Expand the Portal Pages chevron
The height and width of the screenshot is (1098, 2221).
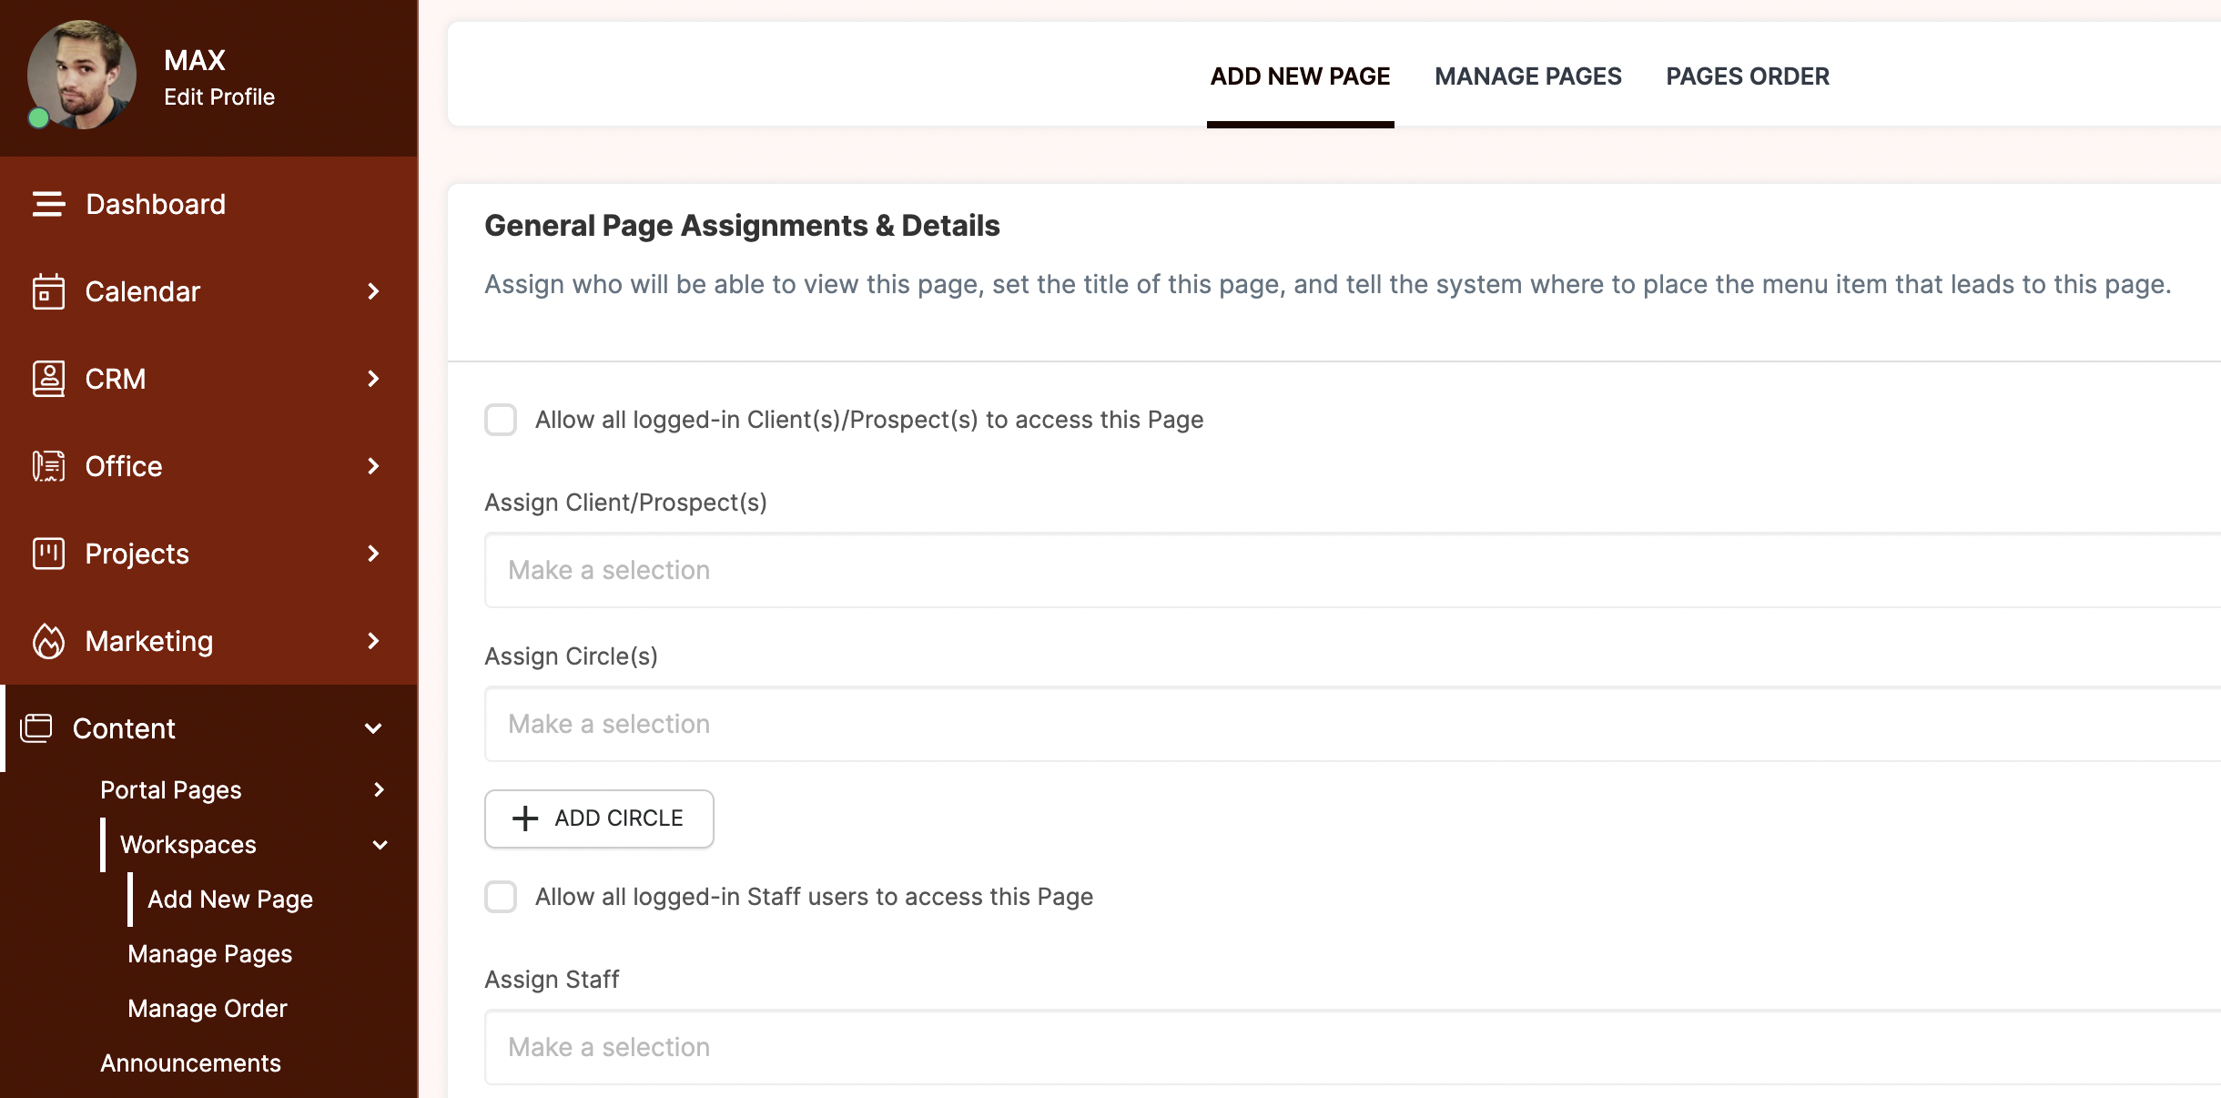click(x=380, y=790)
